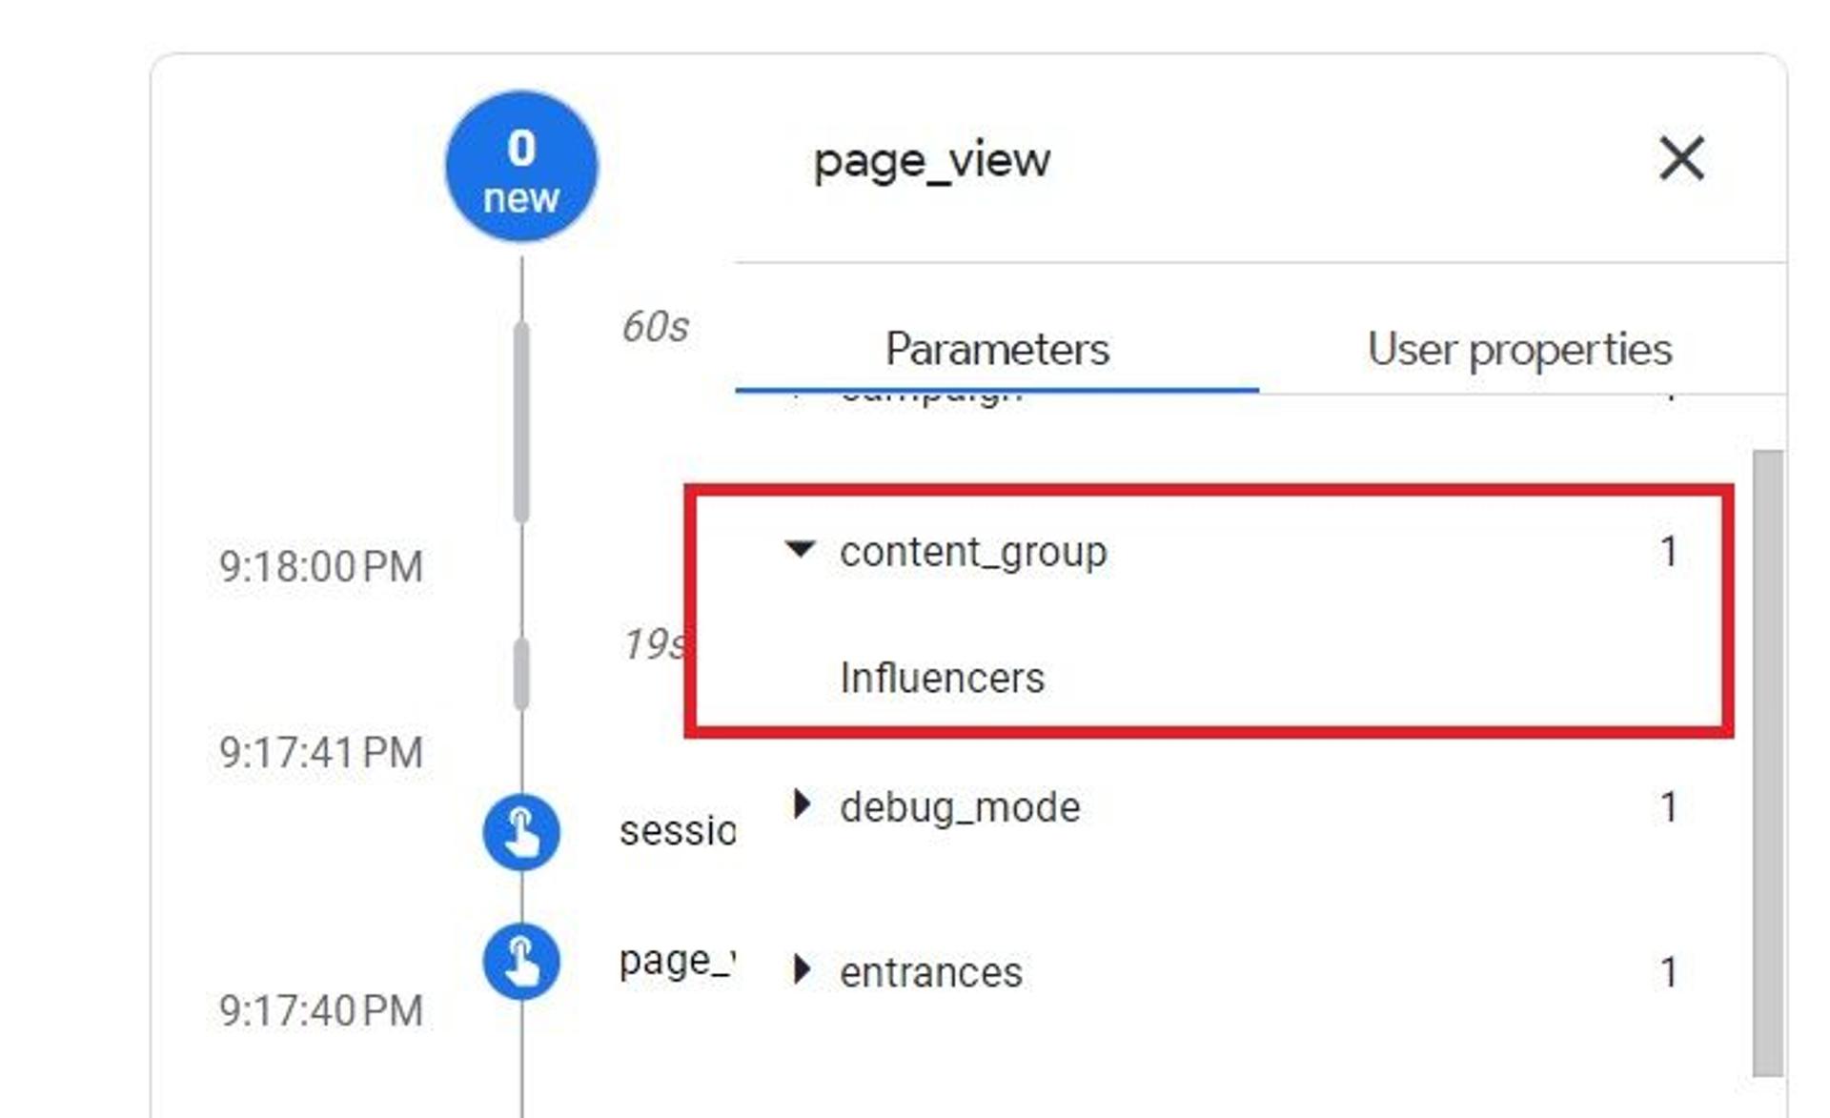Click the 9:17:40 PM timestamp
The height and width of the screenshot is (1118, 1830).
pos(320,1010)
